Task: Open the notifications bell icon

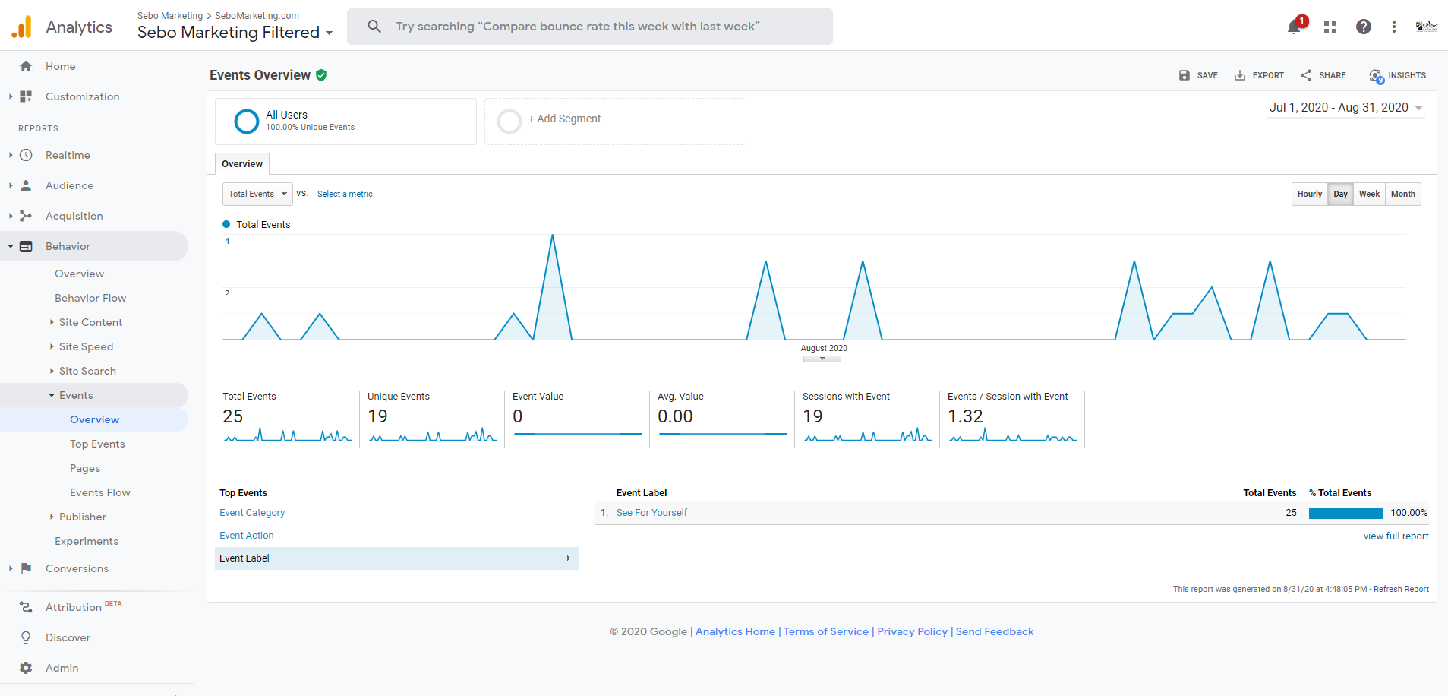Action: click(1294, 27)
